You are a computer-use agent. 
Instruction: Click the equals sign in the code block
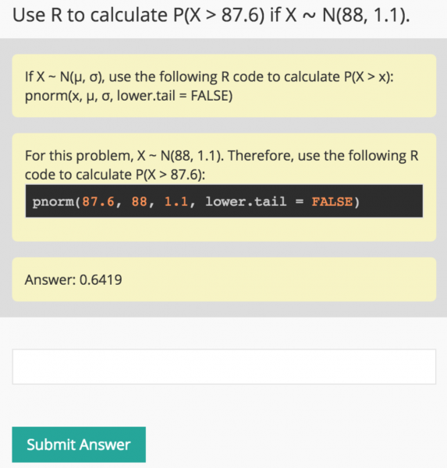(x=300, y=202)
